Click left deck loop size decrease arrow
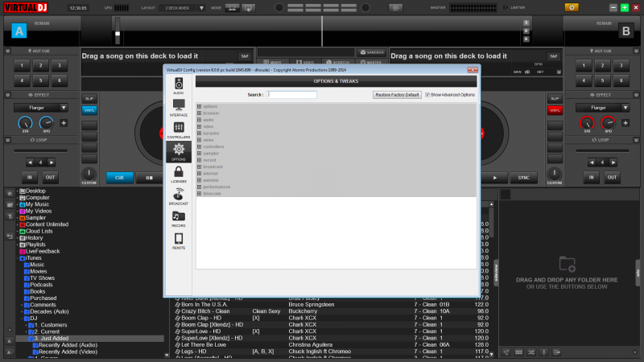 (x=30, y=162)
